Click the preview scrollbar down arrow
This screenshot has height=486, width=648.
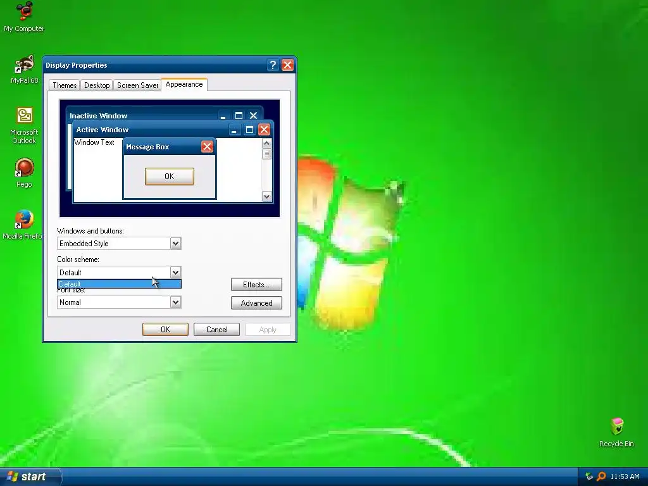click(x=266, y=196)
